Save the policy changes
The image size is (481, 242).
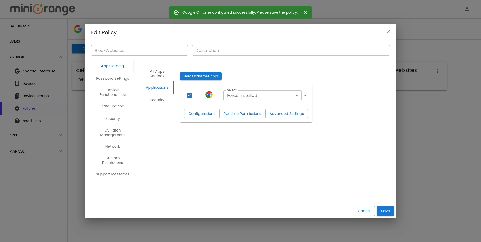pyautogui.click(x=385, y=211)
